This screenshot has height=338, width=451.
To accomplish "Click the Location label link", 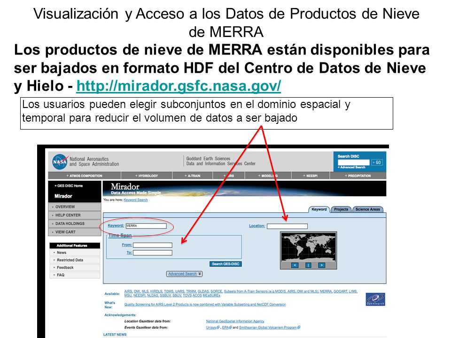I will [257, 226].
